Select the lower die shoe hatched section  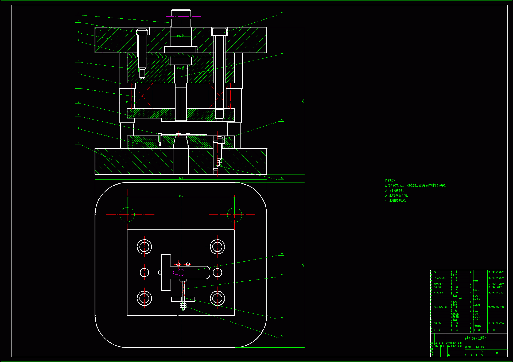134,161
